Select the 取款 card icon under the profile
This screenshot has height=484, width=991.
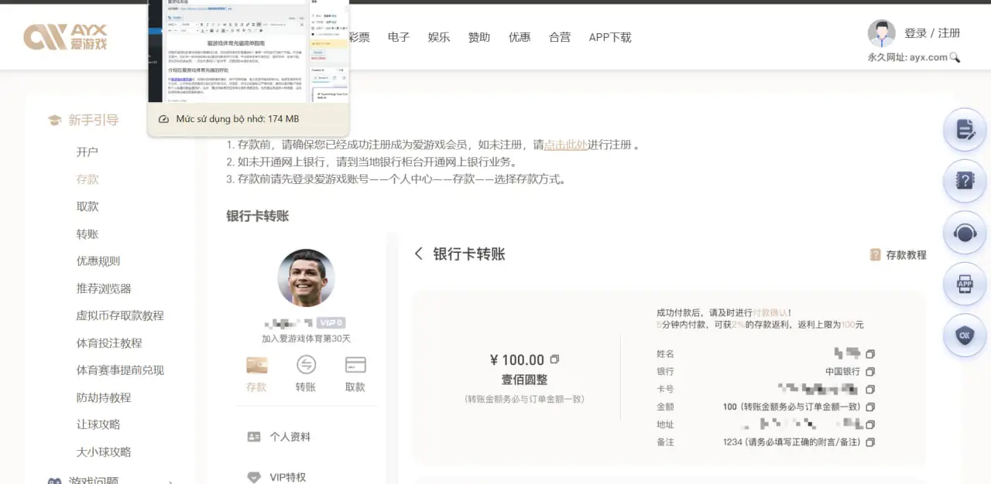[x=355, y=366]
